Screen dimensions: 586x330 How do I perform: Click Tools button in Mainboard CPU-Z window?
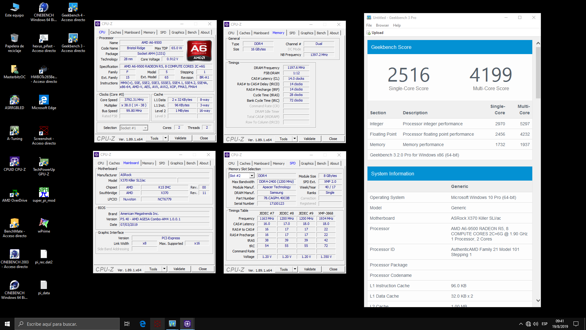153,269
